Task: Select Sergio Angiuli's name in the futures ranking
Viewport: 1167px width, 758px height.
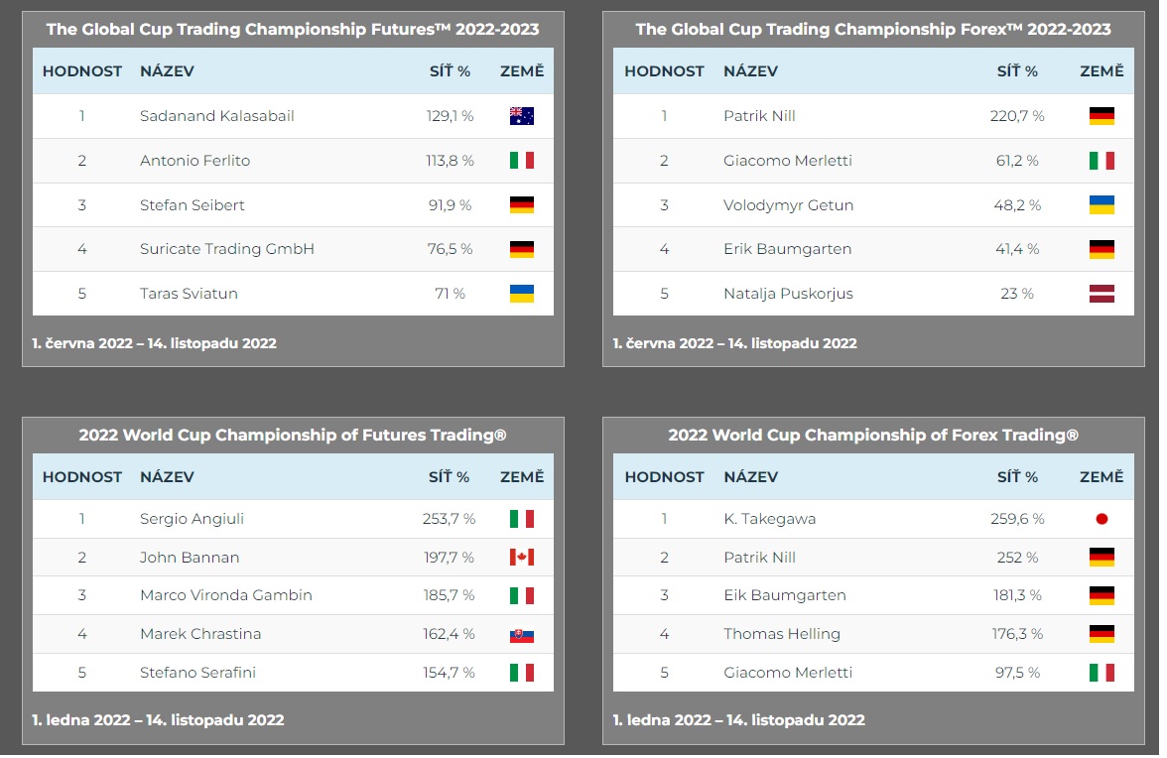Action: tap(193, 519)
